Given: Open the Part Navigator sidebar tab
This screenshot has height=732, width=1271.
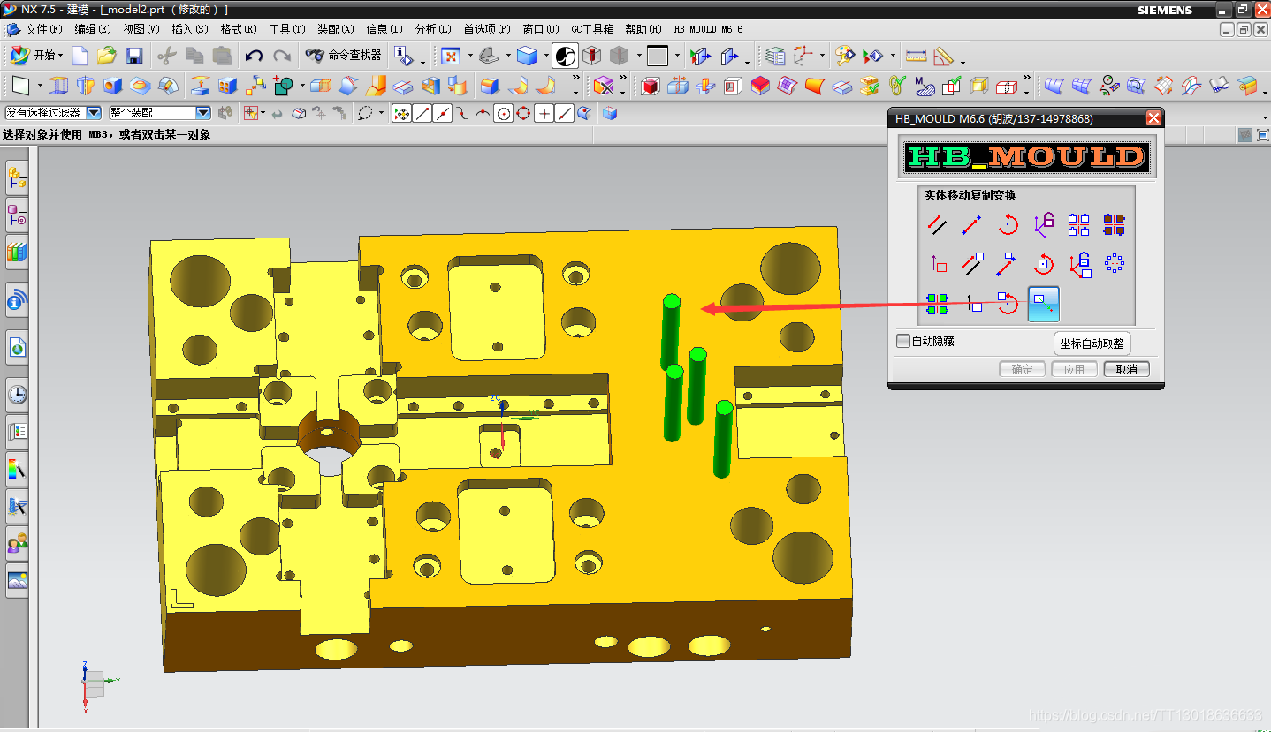Looking at the screenshot, I should click(17, 215).
